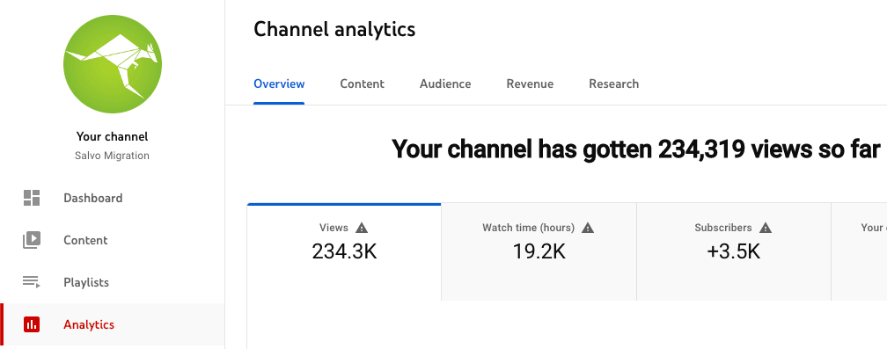Click the warning triangle beside Subscribers
Image resolution: width=887 pixels, height=349 pixels.
[x=766, y=228]
